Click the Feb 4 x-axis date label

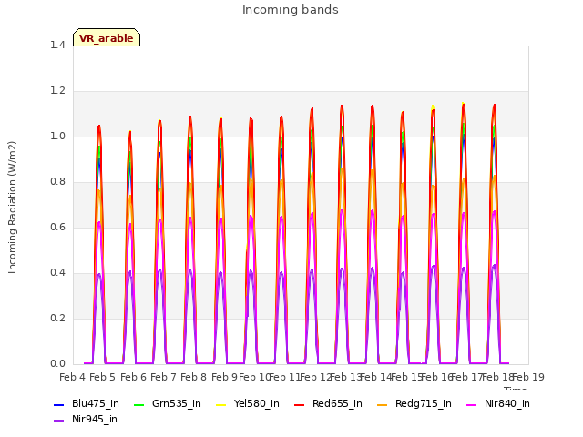[x=72, y=378]
